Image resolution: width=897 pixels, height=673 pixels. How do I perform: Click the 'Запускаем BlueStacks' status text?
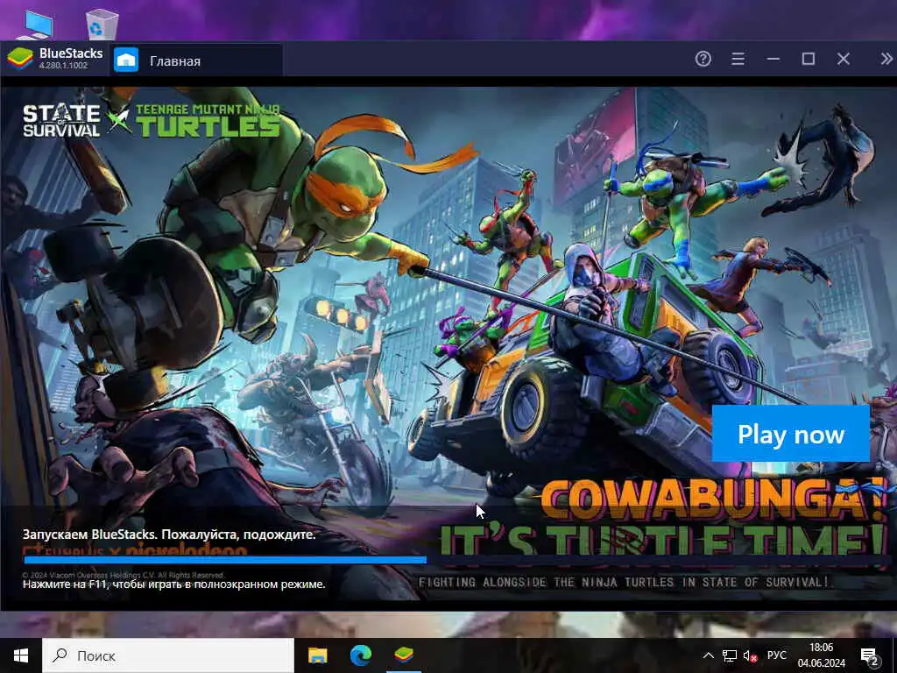169,535
